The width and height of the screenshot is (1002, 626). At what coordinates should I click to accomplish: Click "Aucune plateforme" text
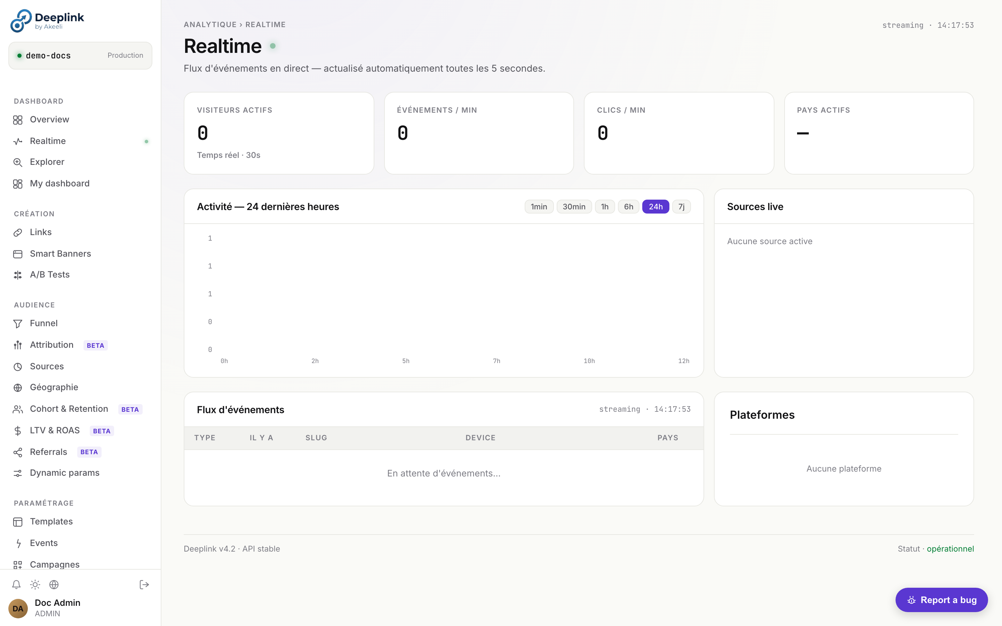click(x=844, y=469)
